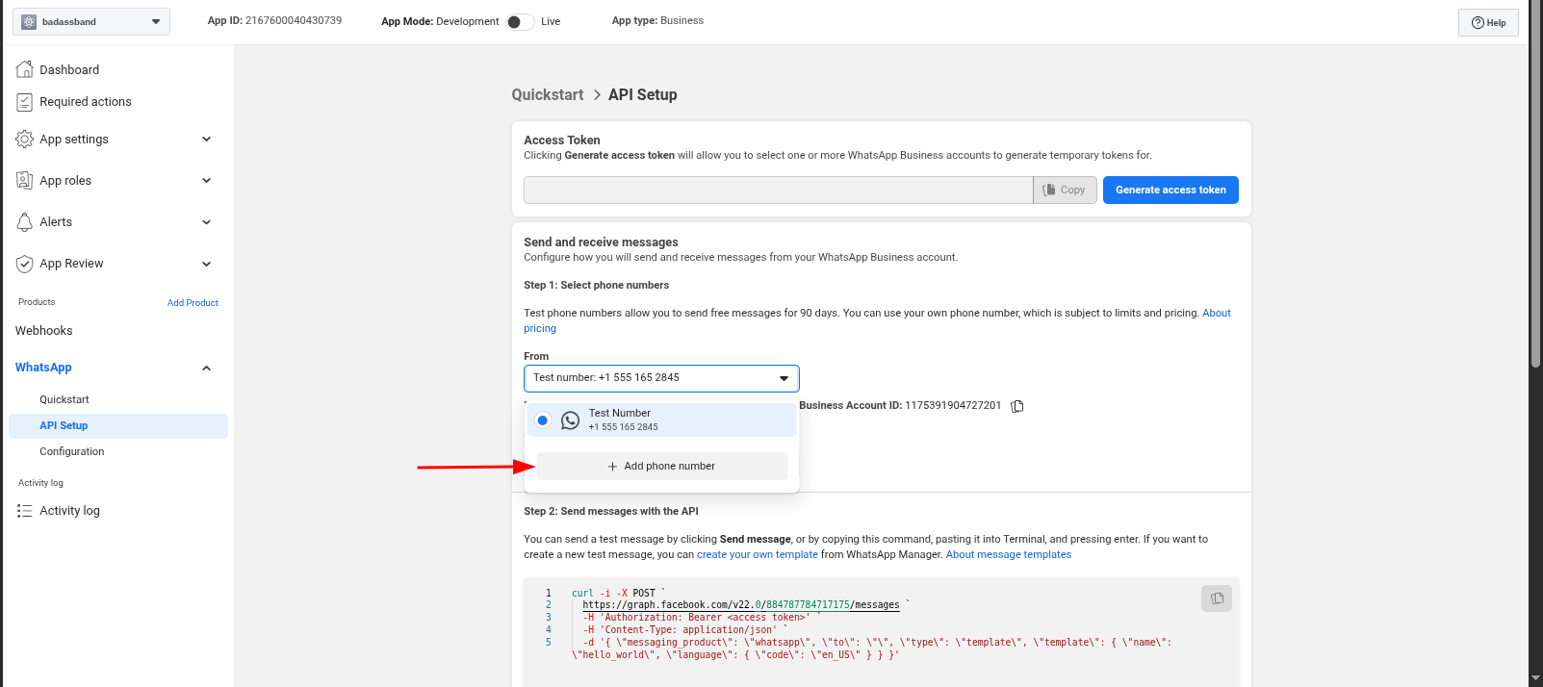Click the App settings gear icon
This screenshot has width=1543, height=687.
25,140
